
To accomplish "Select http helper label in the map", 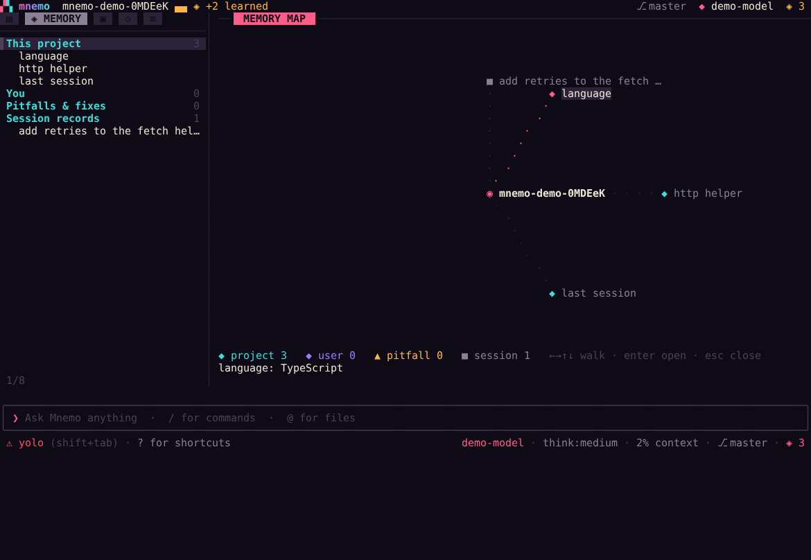I will [x=708, y=193].
